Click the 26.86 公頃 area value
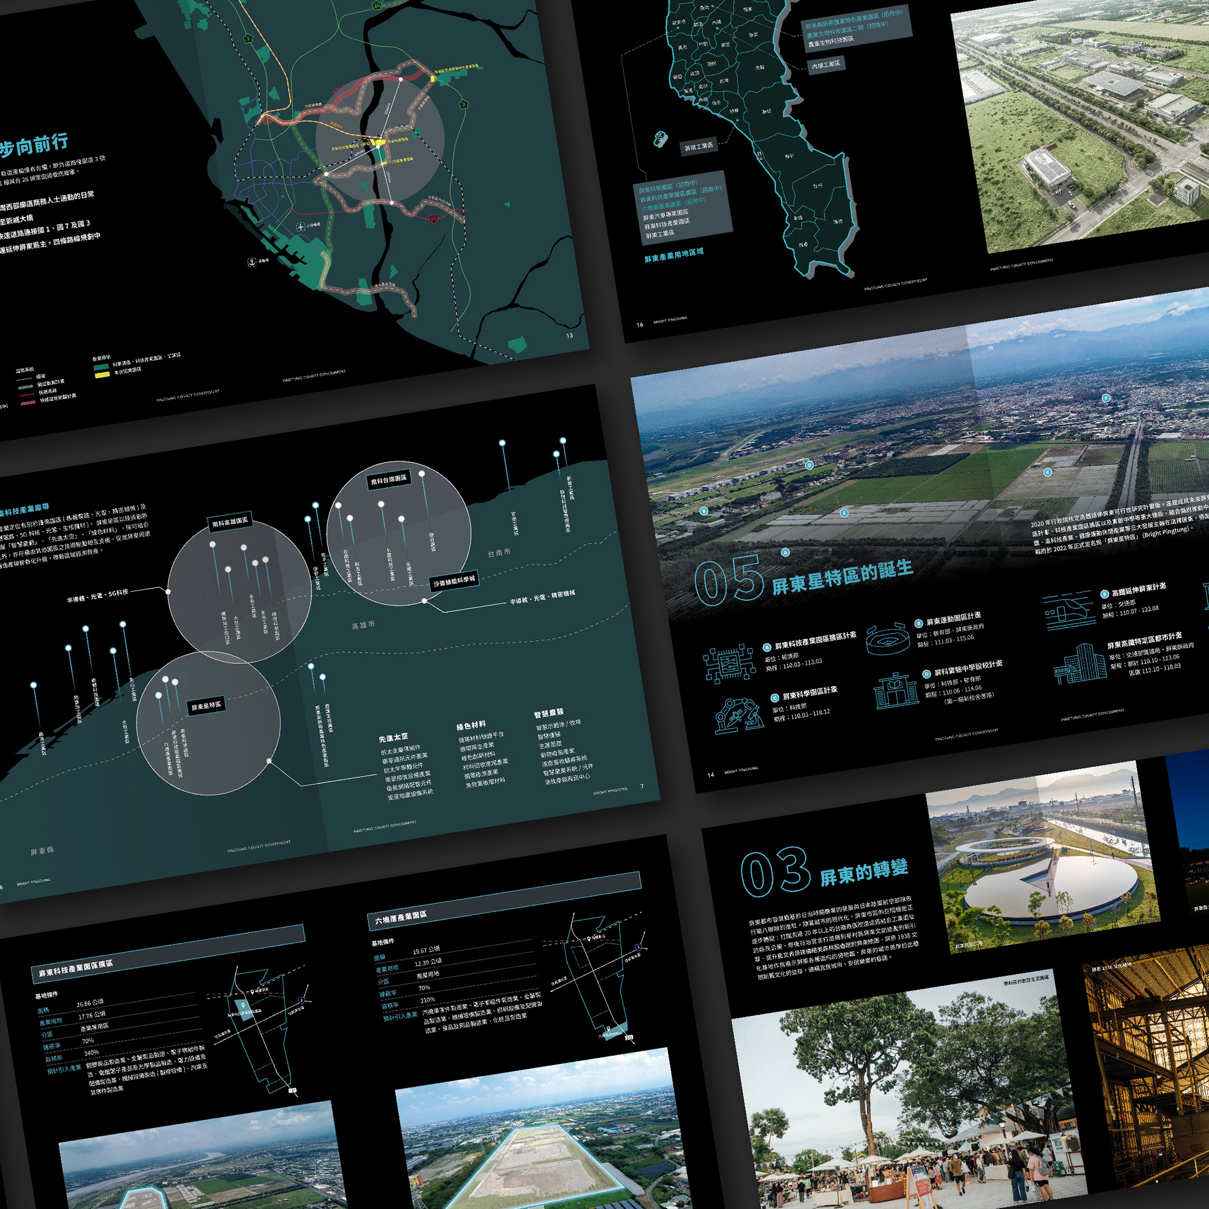 tap(90, 1003)
